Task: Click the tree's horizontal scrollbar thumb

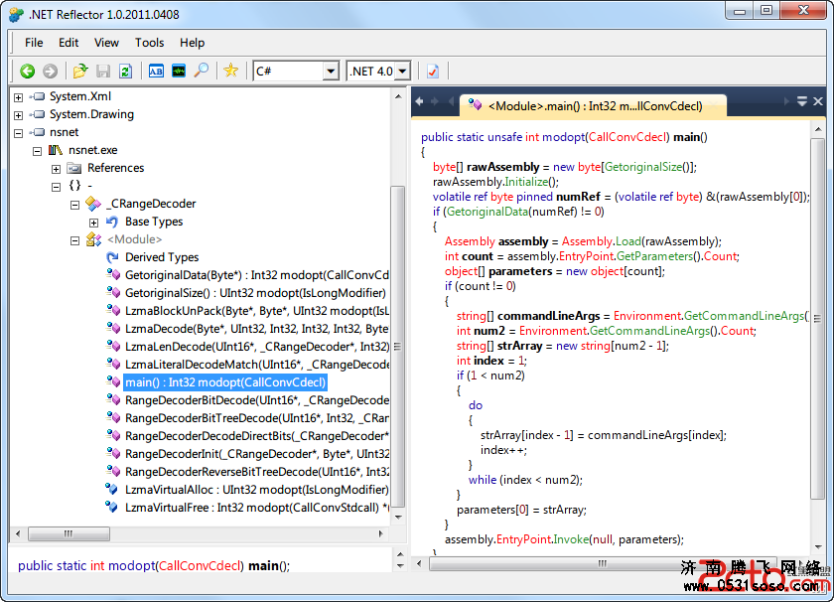Action: pyautogui.click(x=69, y=533)
